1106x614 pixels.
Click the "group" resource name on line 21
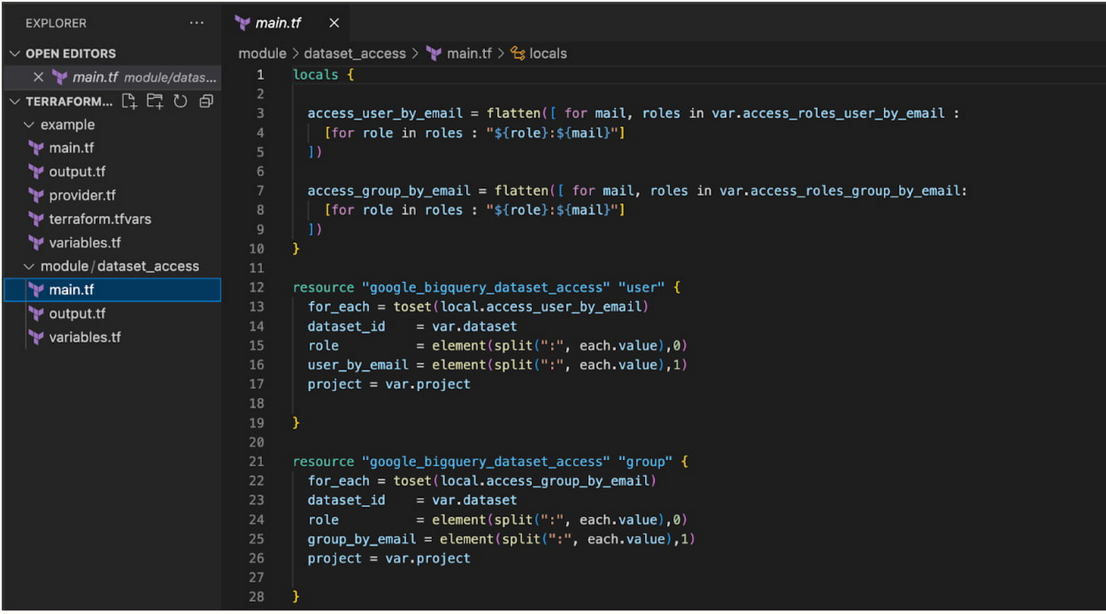(x=646, y=462)
